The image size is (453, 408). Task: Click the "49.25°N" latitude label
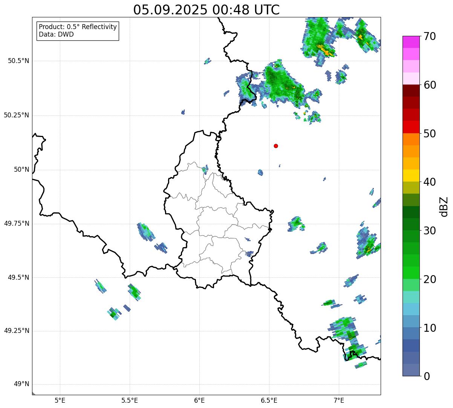point(16,331)
